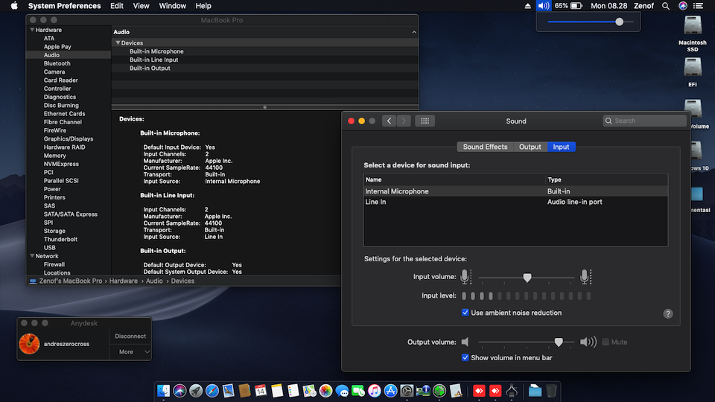Check the Mute output checkbox
Viewport: 715px width, 402px height.
tap(606, 342)
